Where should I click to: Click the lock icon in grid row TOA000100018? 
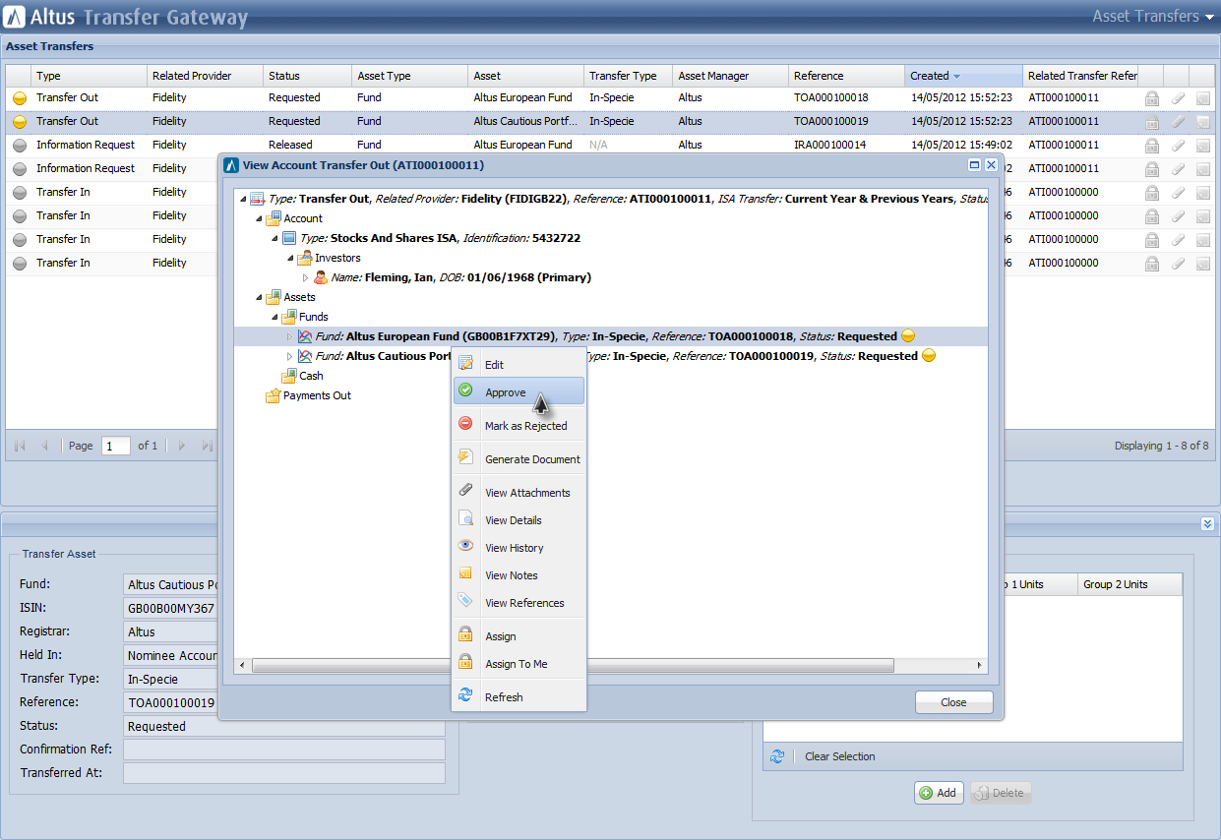pos(1151,98)
